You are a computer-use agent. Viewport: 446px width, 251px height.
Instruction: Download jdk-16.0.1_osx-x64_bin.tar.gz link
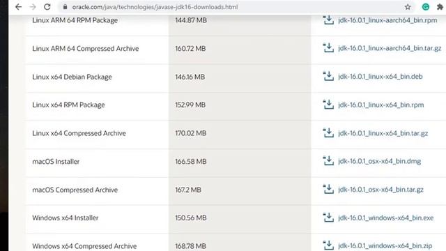click(380, 190)
